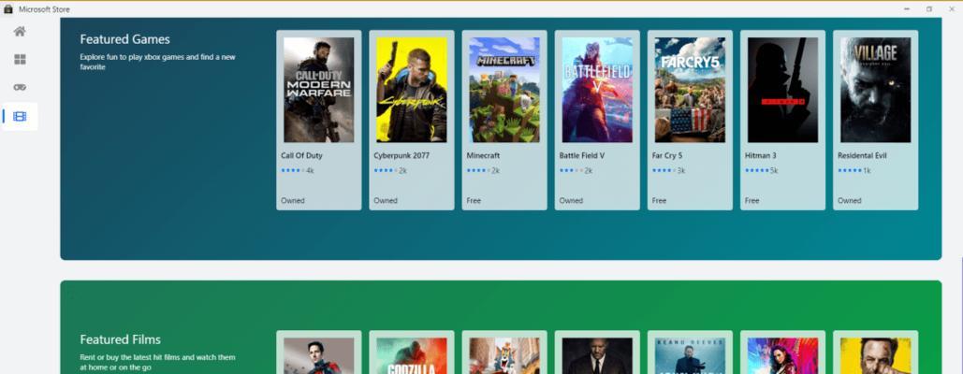Image resolution: width=963 pixels, height=374 pixels.
Task: Click 'Free' label on Hitman 3 card
Action: [751, 200]
